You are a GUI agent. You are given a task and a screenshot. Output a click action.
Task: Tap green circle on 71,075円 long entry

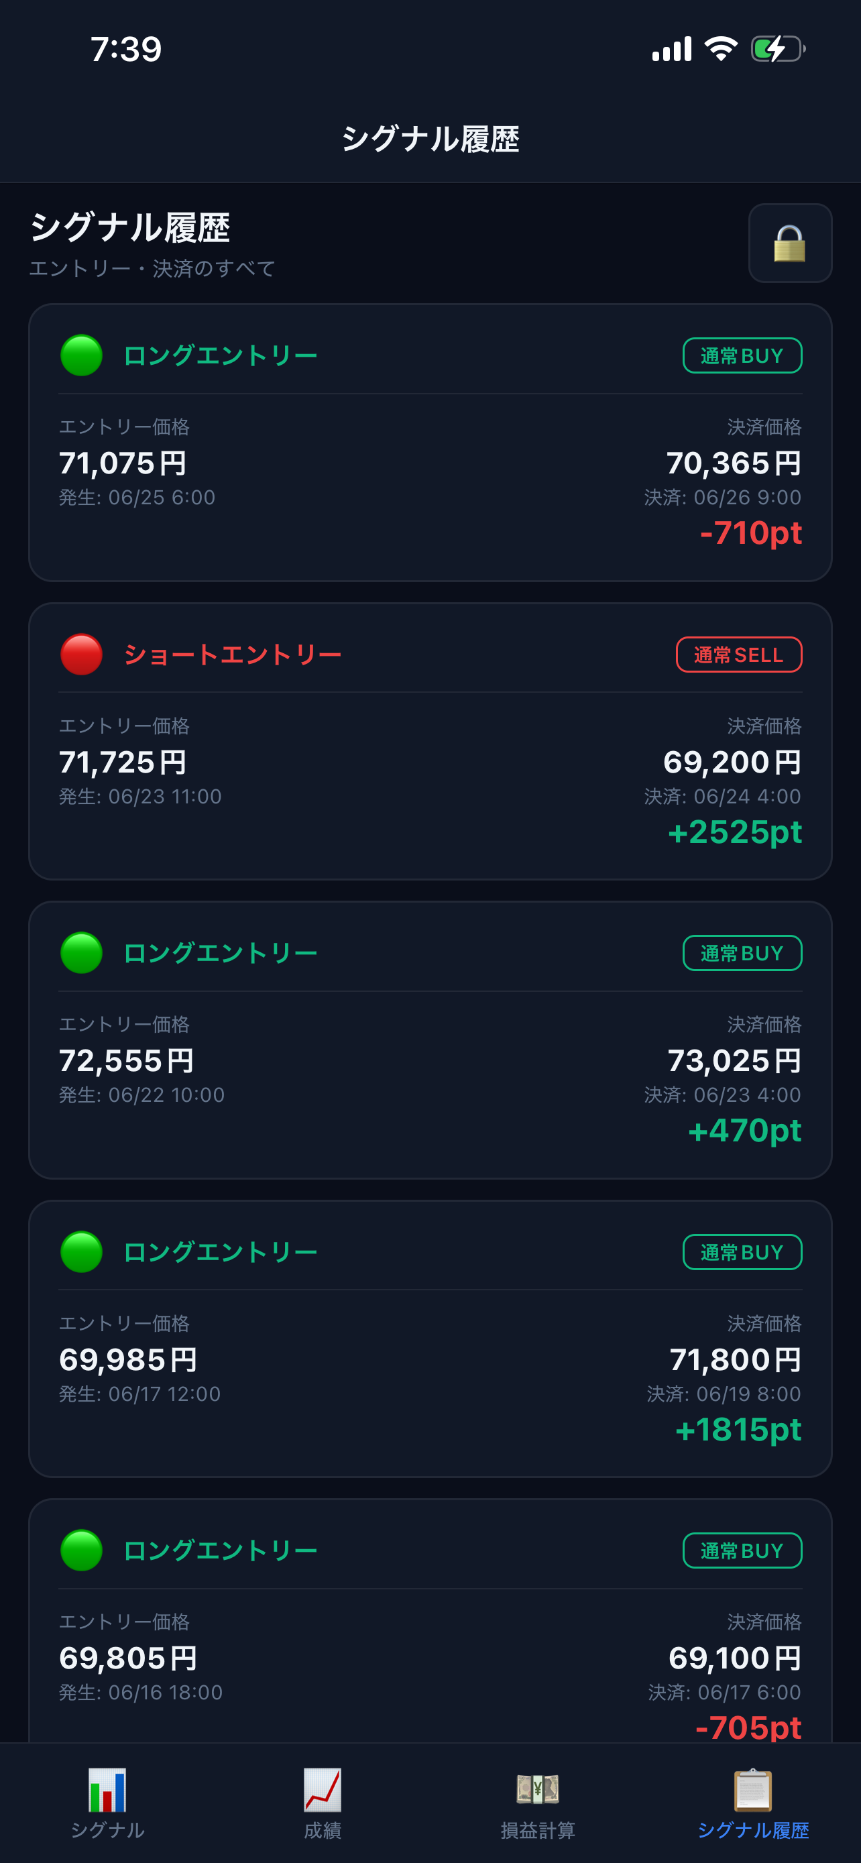[82, 355]
